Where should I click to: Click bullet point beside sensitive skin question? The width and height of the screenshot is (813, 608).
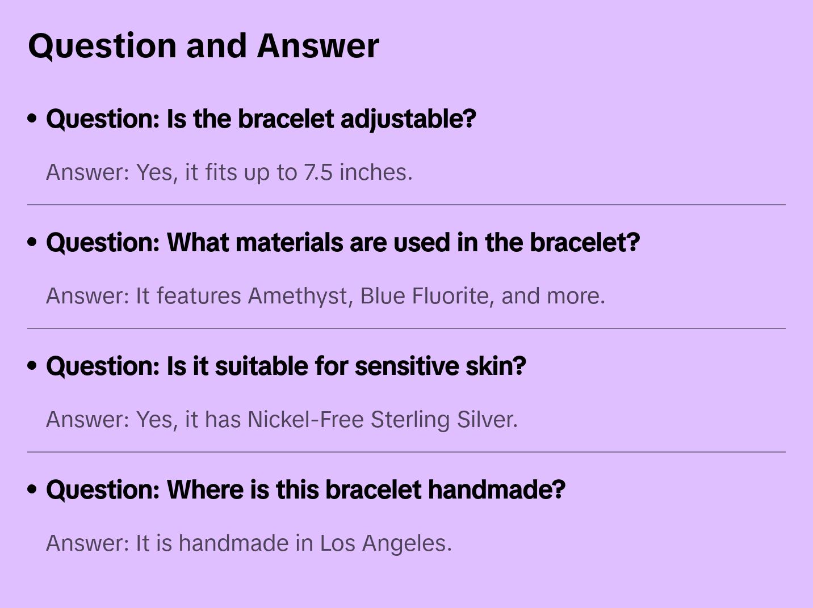point(32,366)
